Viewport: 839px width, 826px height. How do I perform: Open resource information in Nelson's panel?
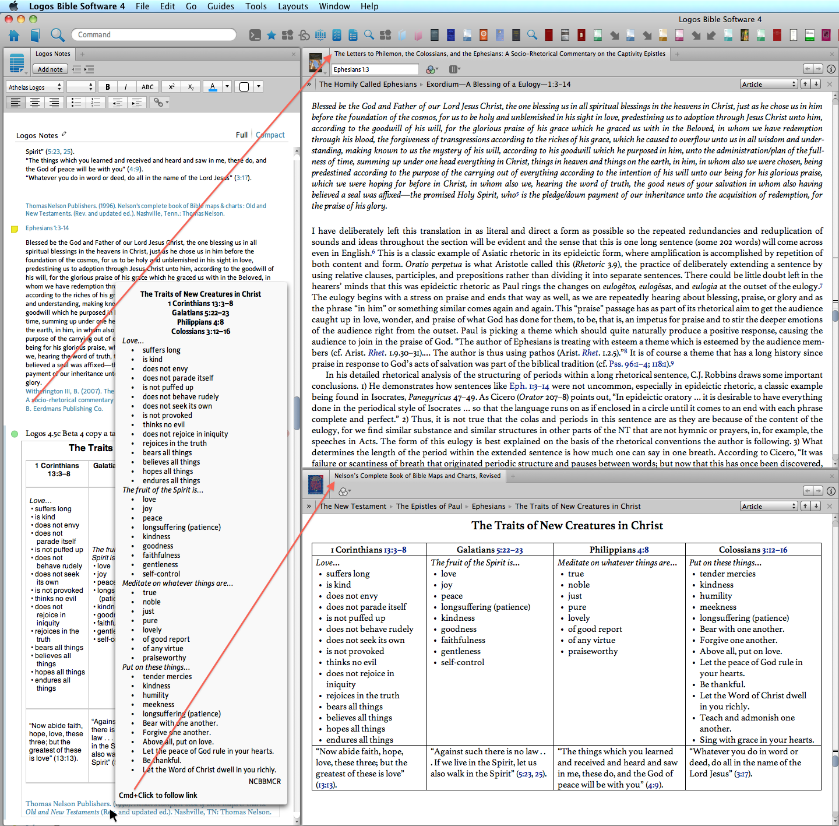click(831, 491)
